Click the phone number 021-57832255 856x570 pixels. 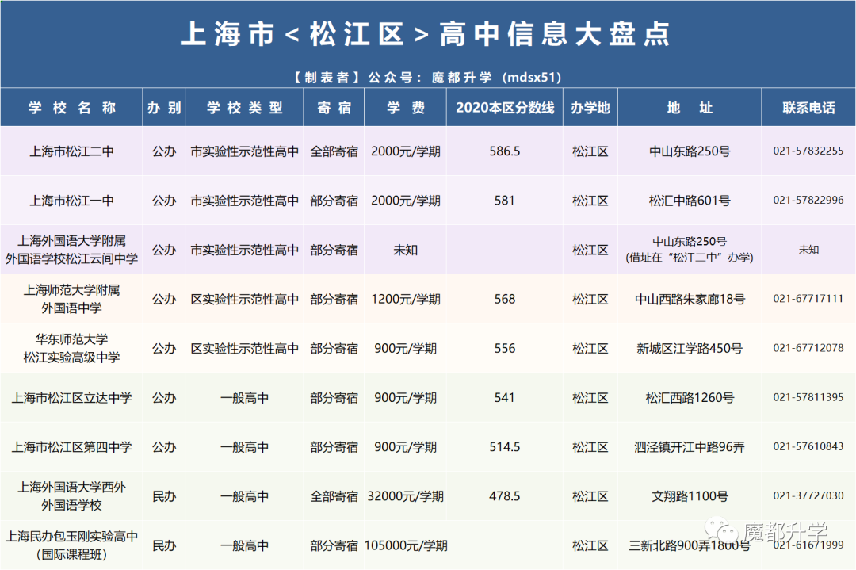pyautogui.click(x=808, y=151)
